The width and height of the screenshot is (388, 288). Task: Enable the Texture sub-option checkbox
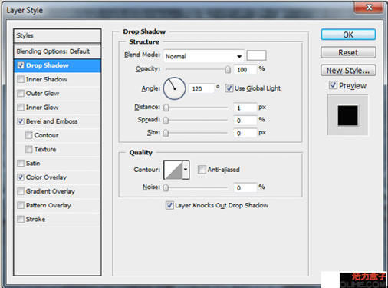pyautogui.click(x=29, y=149)
